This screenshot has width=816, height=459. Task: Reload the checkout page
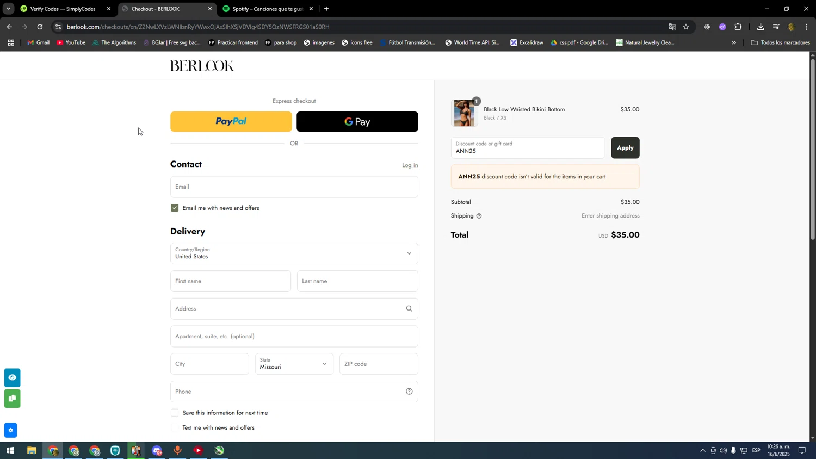[40, 27]
